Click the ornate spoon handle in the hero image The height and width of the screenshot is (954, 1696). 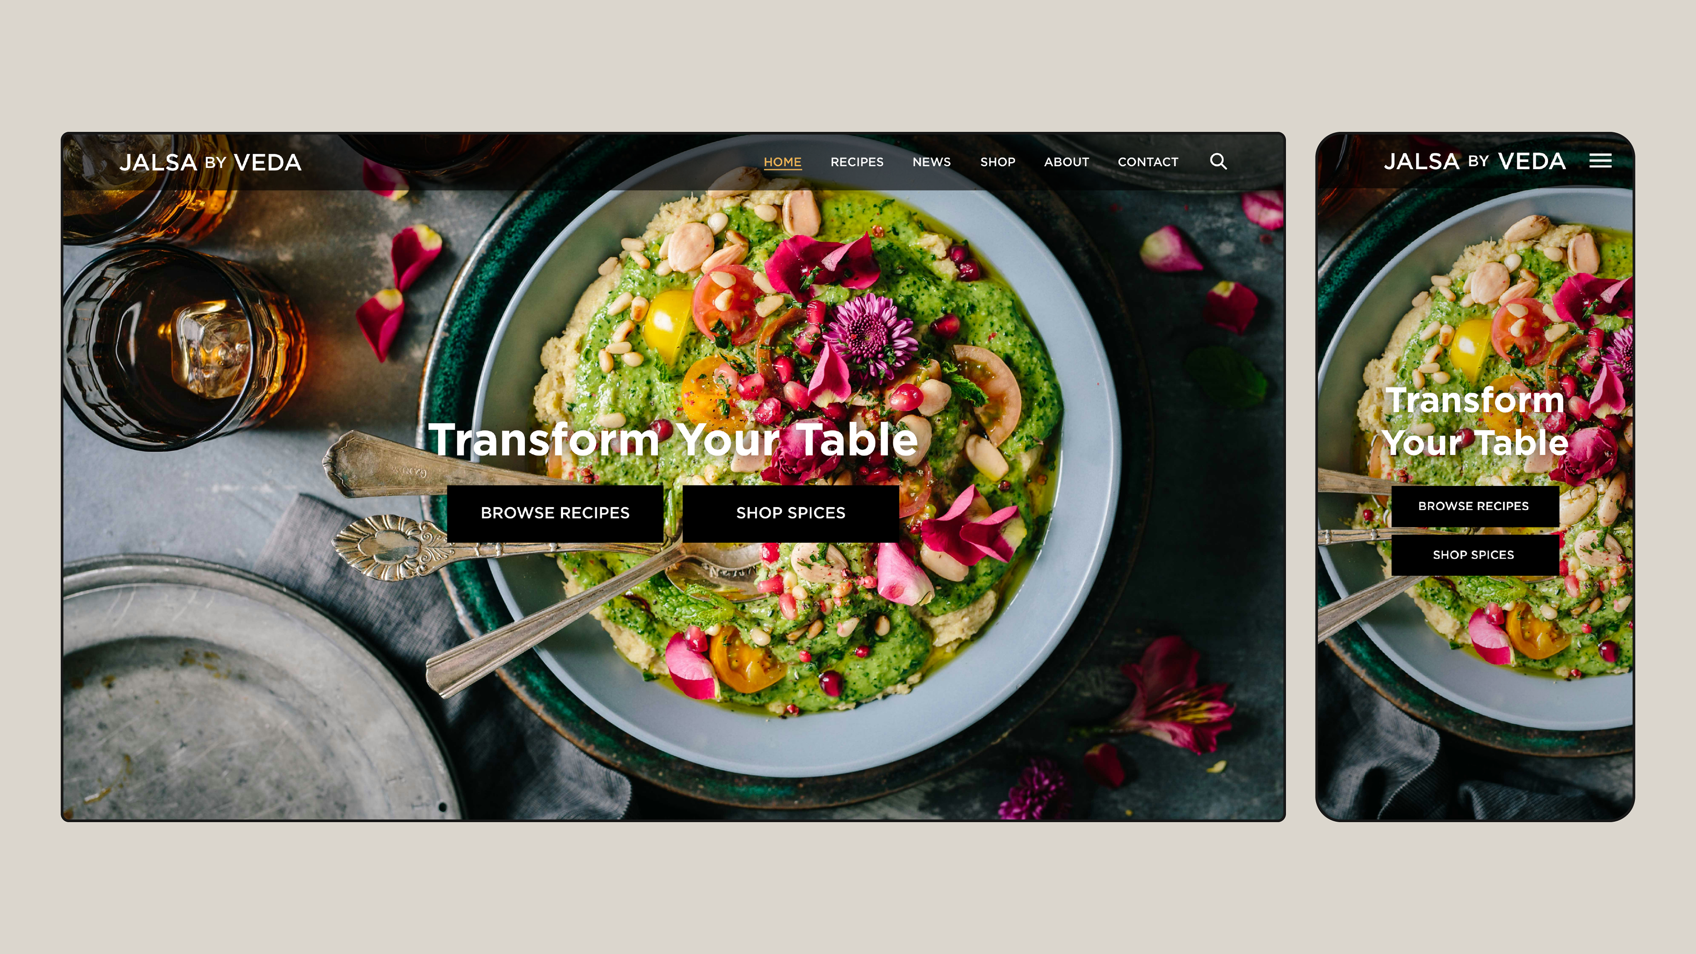(x=389, y=546)
